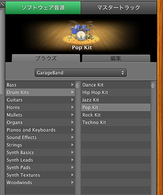Choose the Techno Kit instrument
Viewport: 163px width, 195px height.
[x=116, y=122]
